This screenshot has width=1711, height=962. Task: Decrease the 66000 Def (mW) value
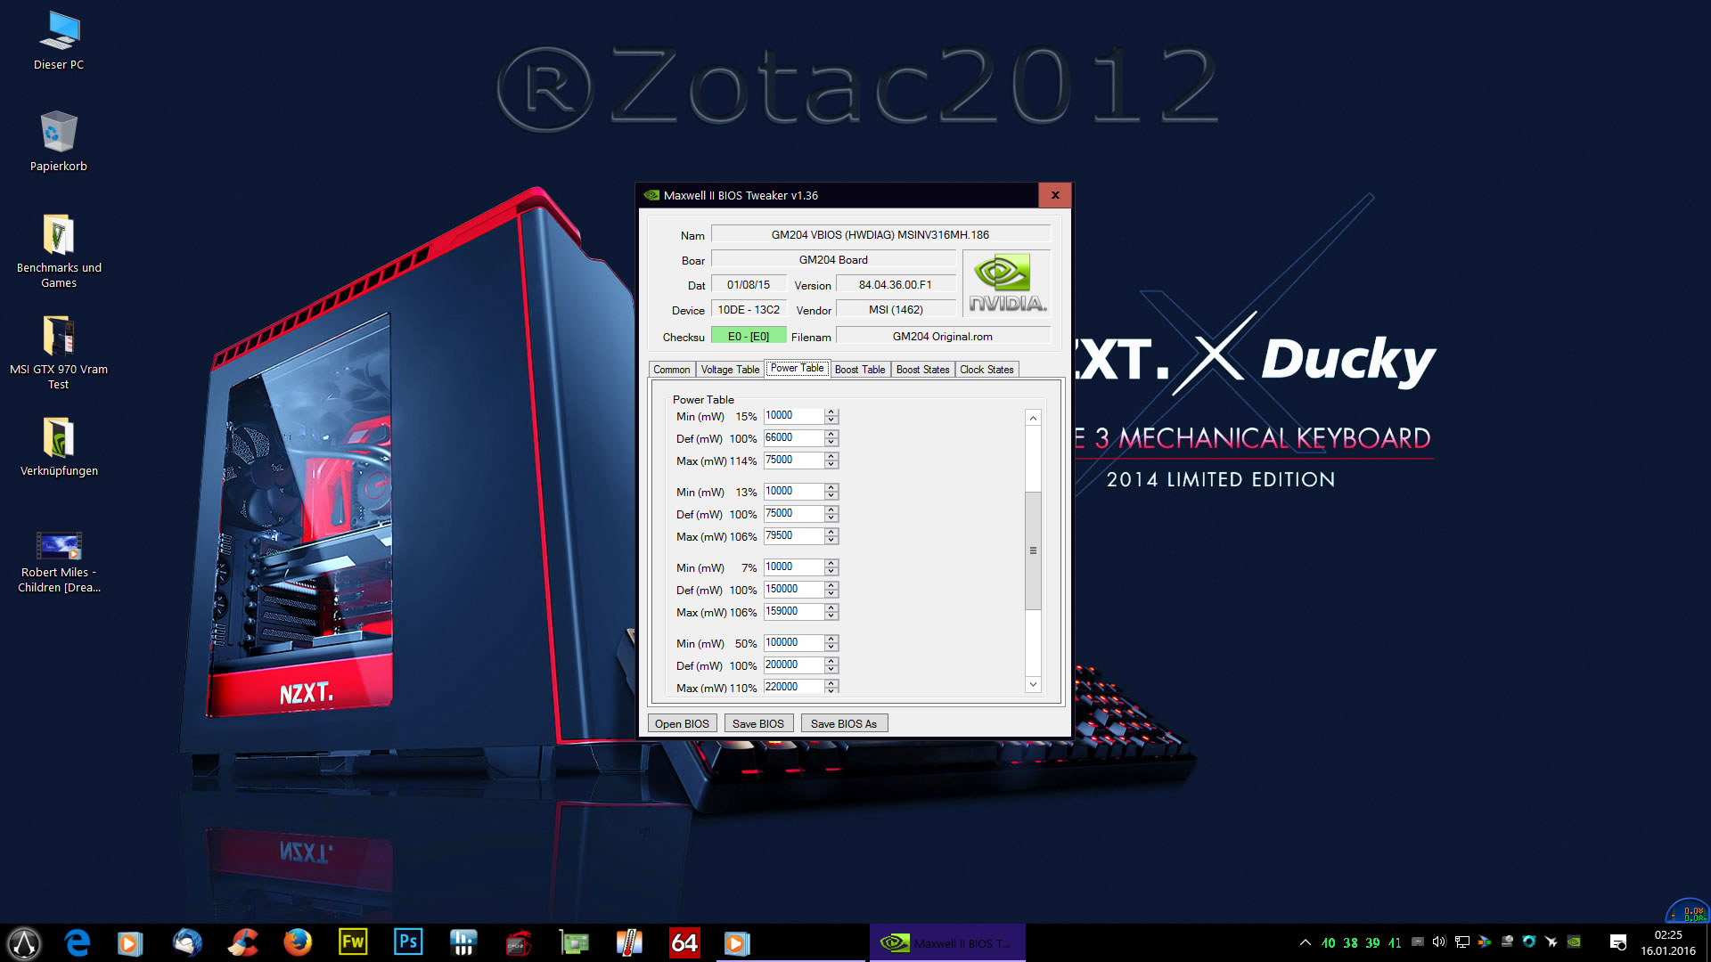(831, 442)
